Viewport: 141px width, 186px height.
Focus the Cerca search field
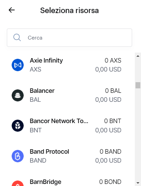[x=70, y=37]
